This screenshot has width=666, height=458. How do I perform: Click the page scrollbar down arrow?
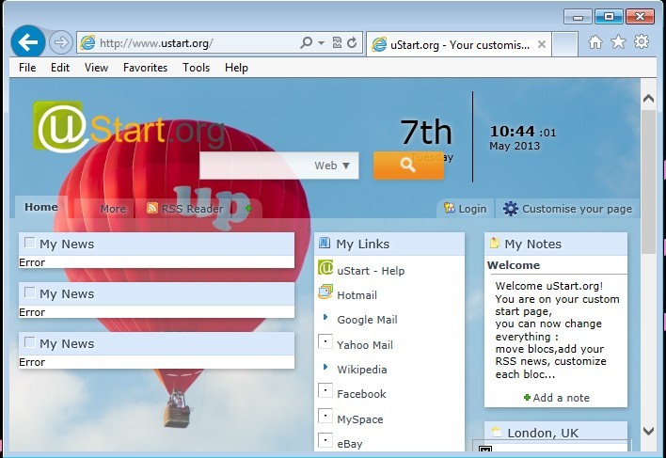click(x=648, y=431)
